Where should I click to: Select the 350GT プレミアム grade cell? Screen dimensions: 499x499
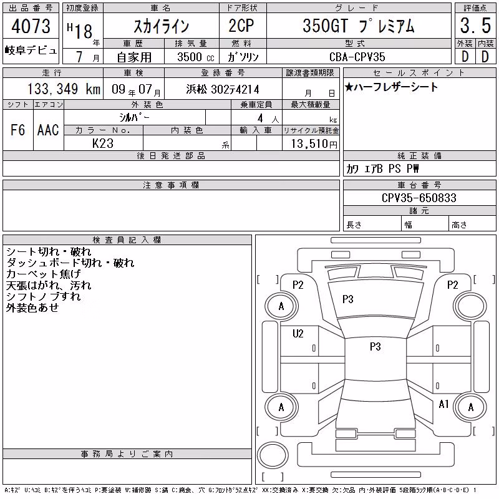359,26
